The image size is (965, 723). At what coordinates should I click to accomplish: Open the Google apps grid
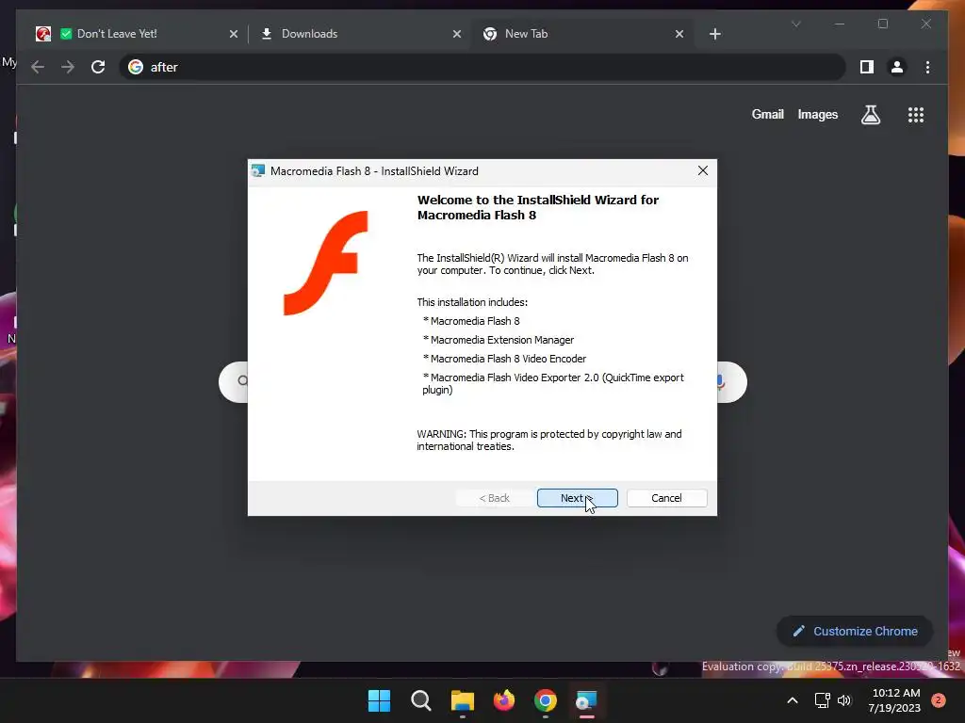pos(916,114)
